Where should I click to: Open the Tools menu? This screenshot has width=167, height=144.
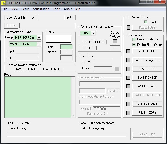pyautogui.click(x=56, y=9)
